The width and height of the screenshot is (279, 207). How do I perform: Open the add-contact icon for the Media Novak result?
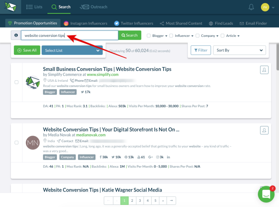pos(264,130)
